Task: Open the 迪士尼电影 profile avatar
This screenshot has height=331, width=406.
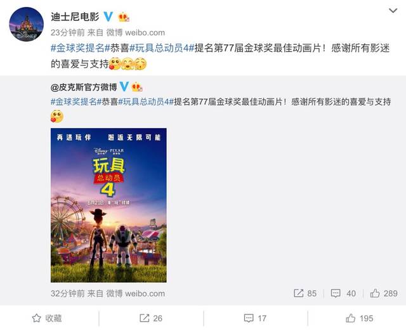Action: (x=27, y=24)
